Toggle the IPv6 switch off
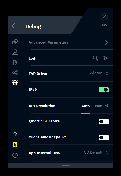The height and width of the screenshot is (176, 121). [104, 90]
